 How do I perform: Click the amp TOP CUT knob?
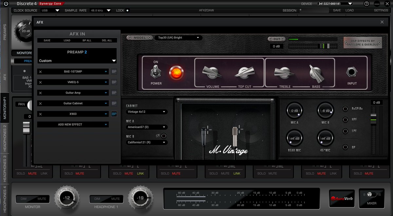coord(244,72)
